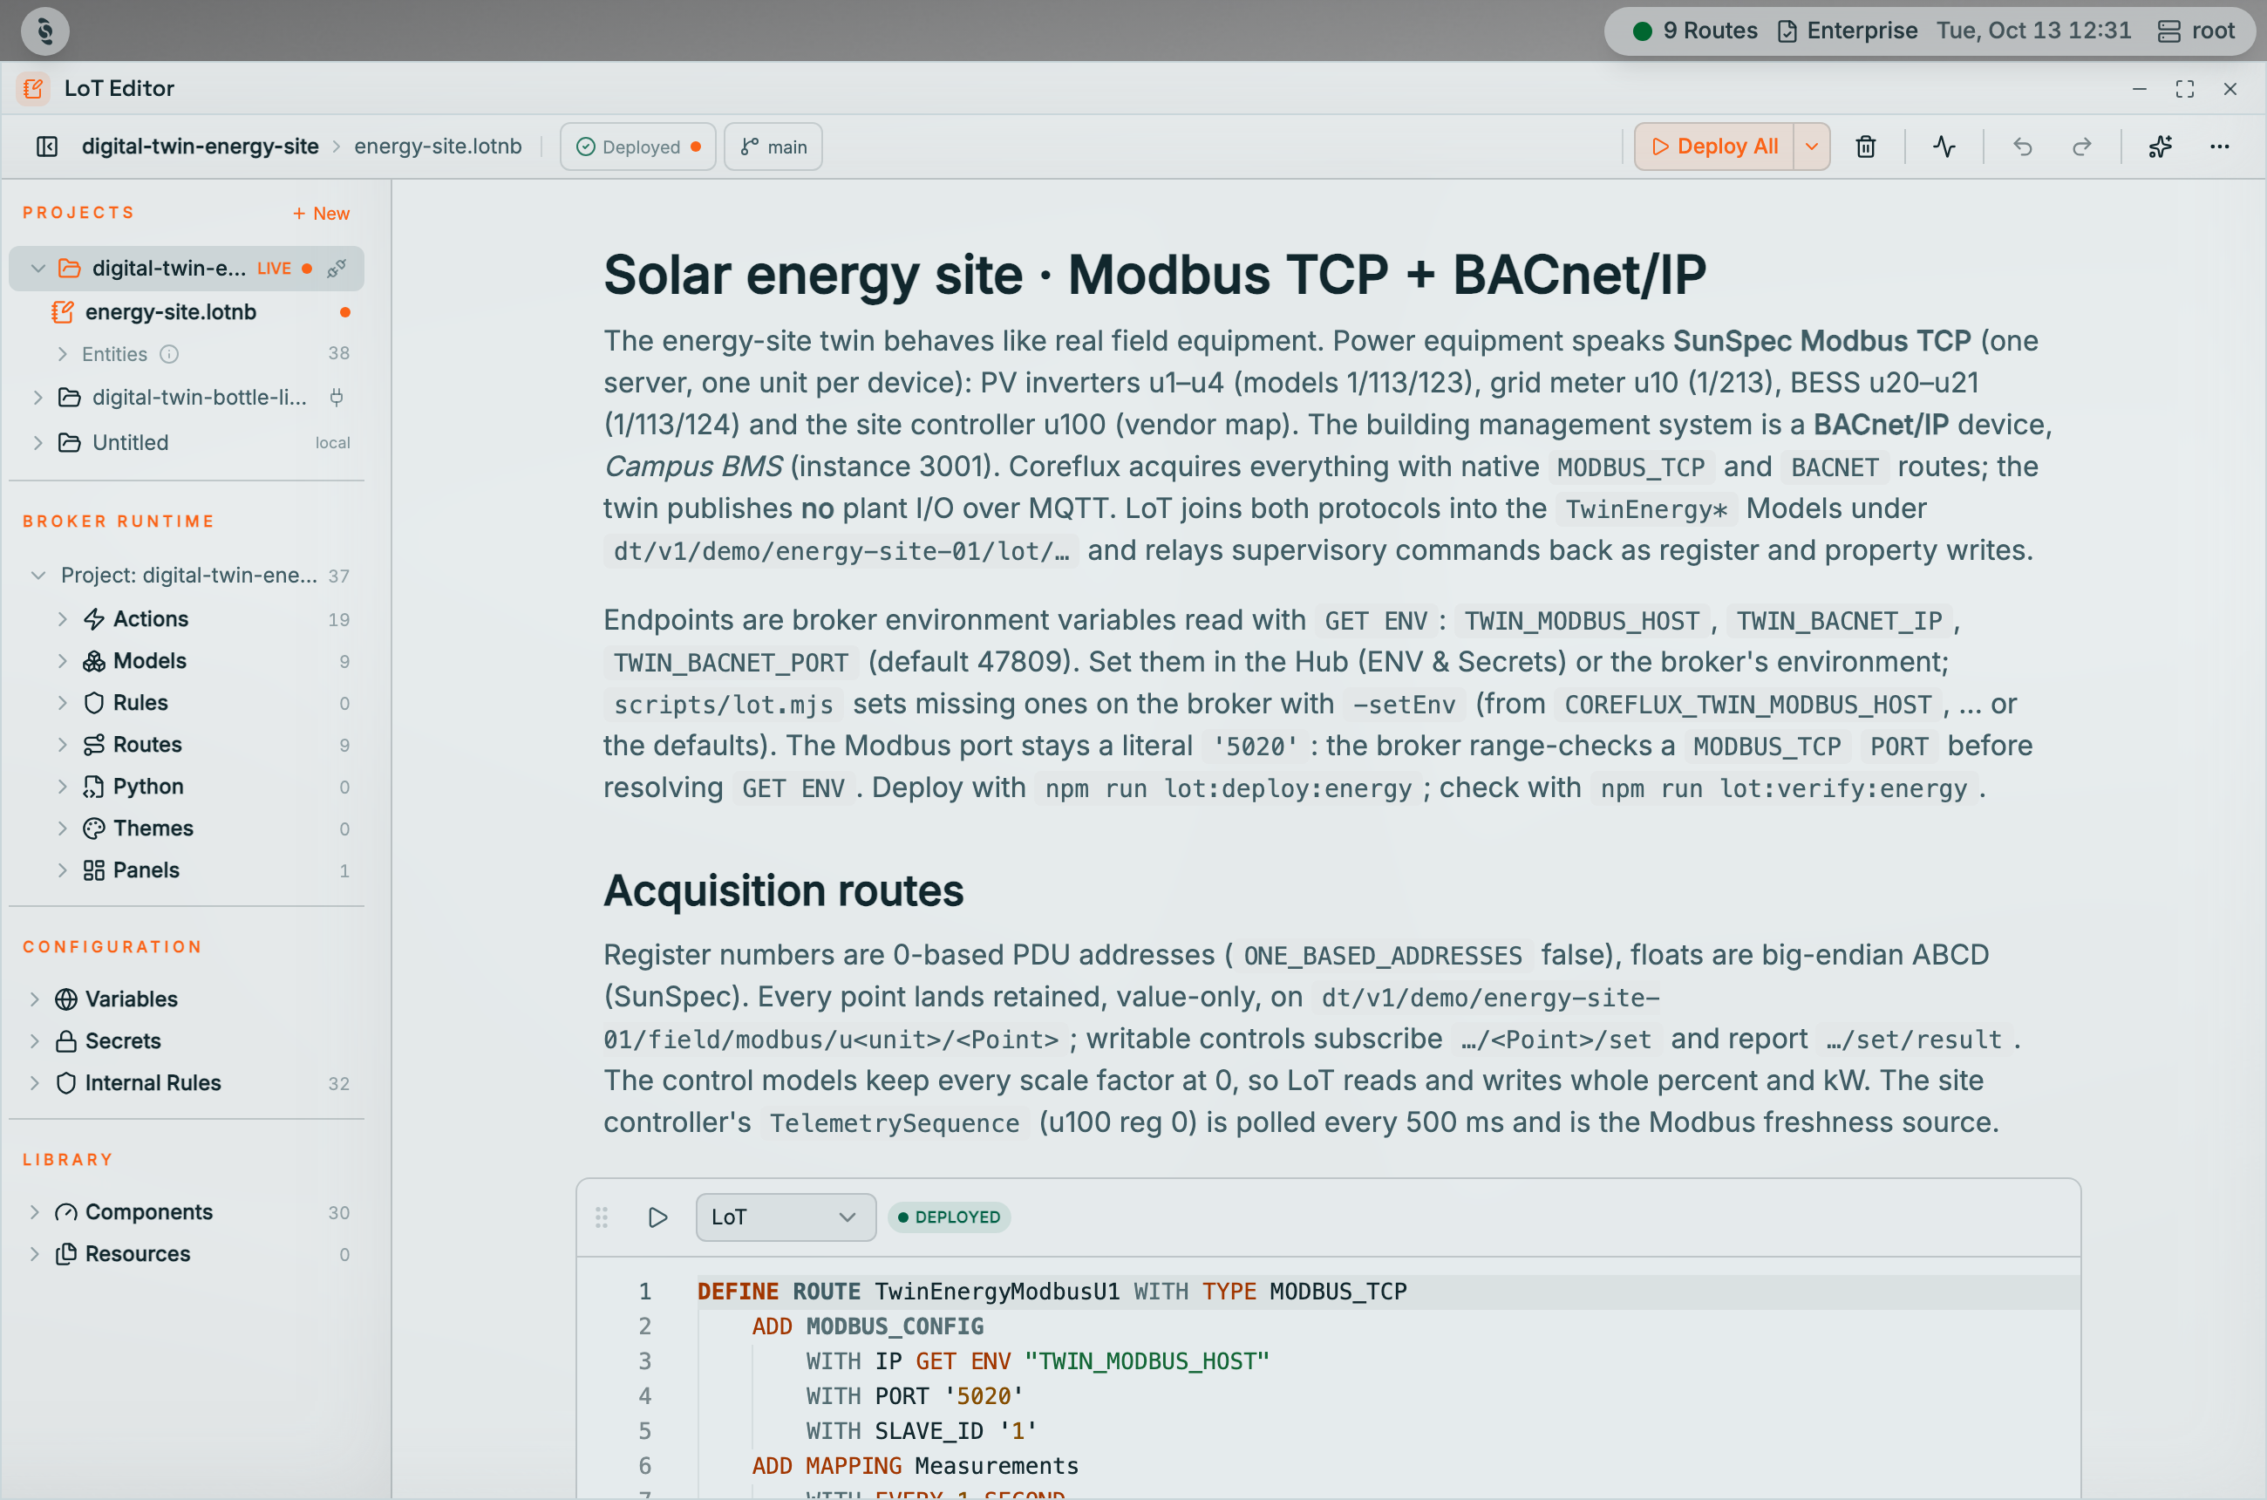The width and height of the screenshot is (2267, 1500).
Task: Open the LoT language selector dropdown
Action: pos(786,1217)
